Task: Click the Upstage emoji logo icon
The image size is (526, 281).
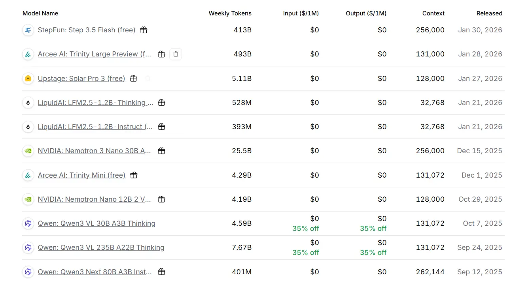Action: (x=28, y=79)
